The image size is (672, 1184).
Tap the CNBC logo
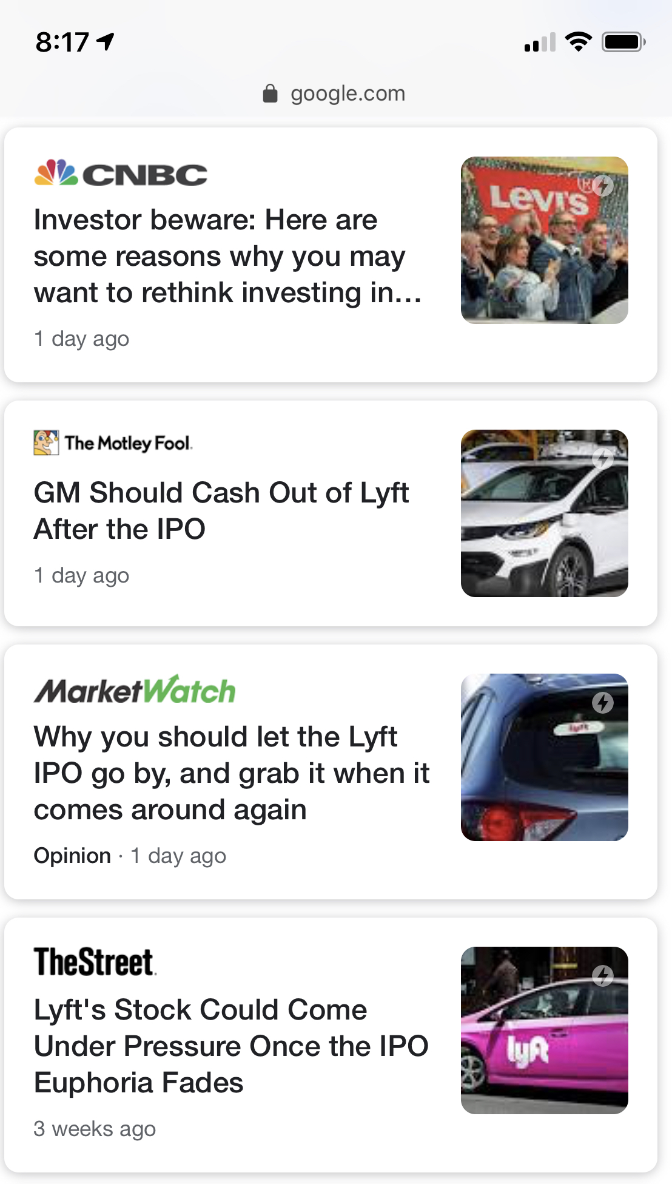click(x=121, y=174)
